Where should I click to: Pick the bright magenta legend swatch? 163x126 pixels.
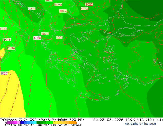15,122
